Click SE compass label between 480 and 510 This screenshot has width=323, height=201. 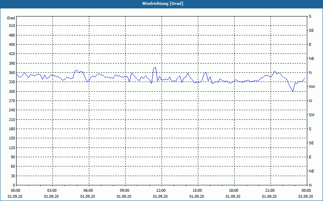point(311,31)
